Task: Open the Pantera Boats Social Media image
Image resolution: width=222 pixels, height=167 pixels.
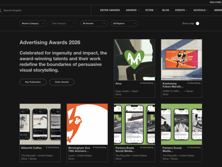Action: 134,124
